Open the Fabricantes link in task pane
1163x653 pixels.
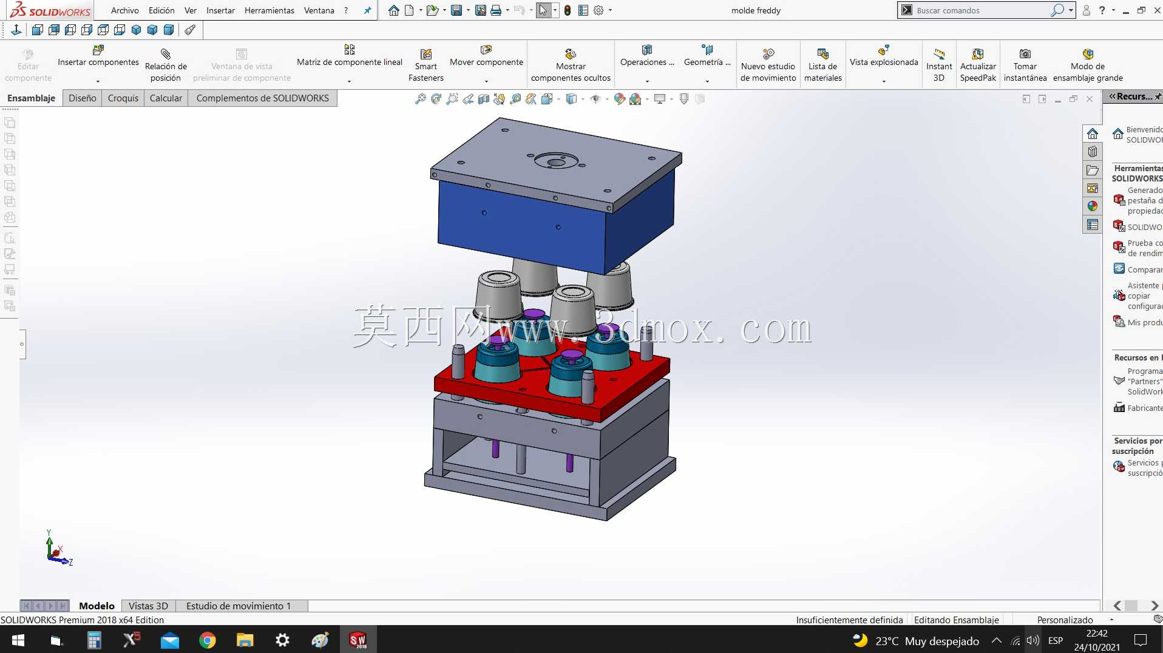coord(1138,408)
